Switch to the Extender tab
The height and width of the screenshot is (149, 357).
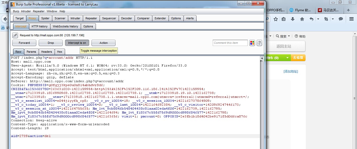pyautogui.click(x=160, y=18)
